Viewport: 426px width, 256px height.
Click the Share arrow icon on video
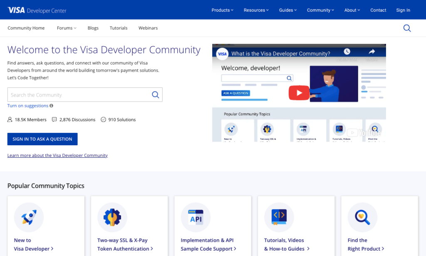(372, 52)
